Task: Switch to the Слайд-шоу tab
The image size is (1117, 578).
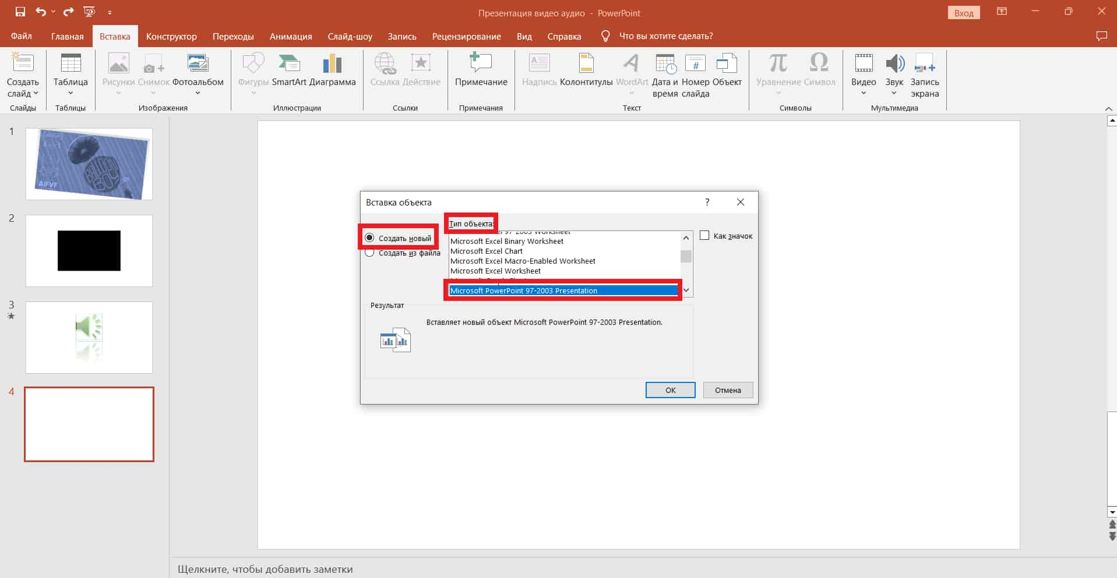Action: tap(350, 36)
